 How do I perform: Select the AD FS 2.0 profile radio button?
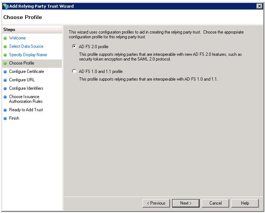(x=75, y=47)
